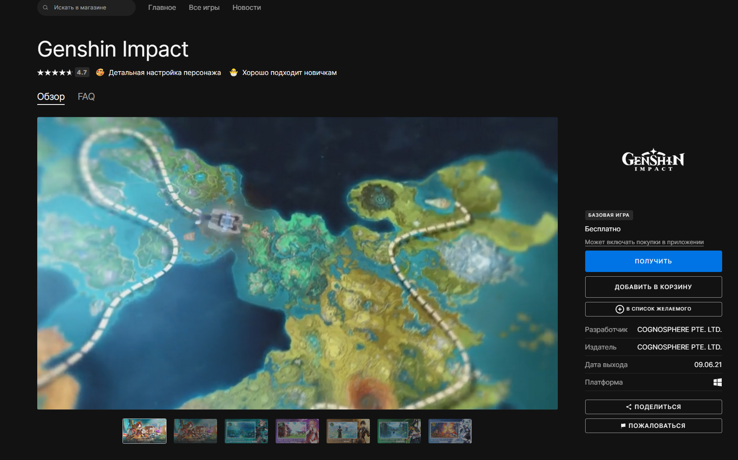Open the Все игры menu item
Image resolution: width=738 pixels, height=460 pixels.
coord(204,8)
